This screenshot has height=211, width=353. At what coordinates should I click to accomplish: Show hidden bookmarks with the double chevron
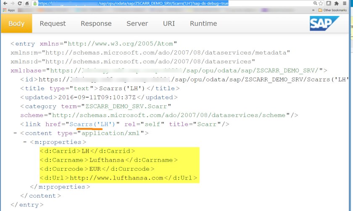[313, 10]
